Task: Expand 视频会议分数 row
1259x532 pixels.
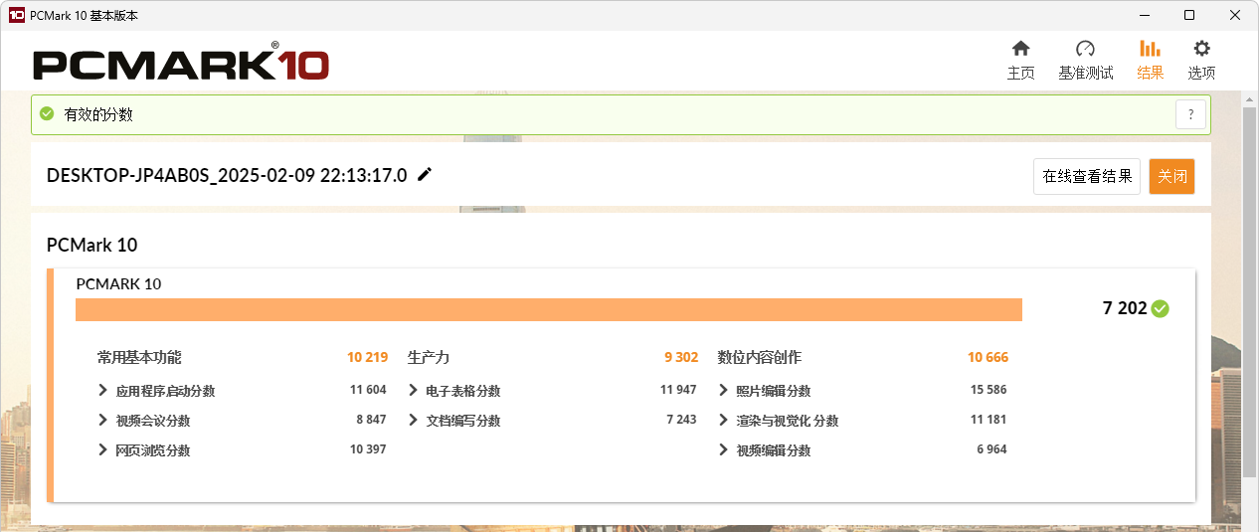Action: (103, 420)
